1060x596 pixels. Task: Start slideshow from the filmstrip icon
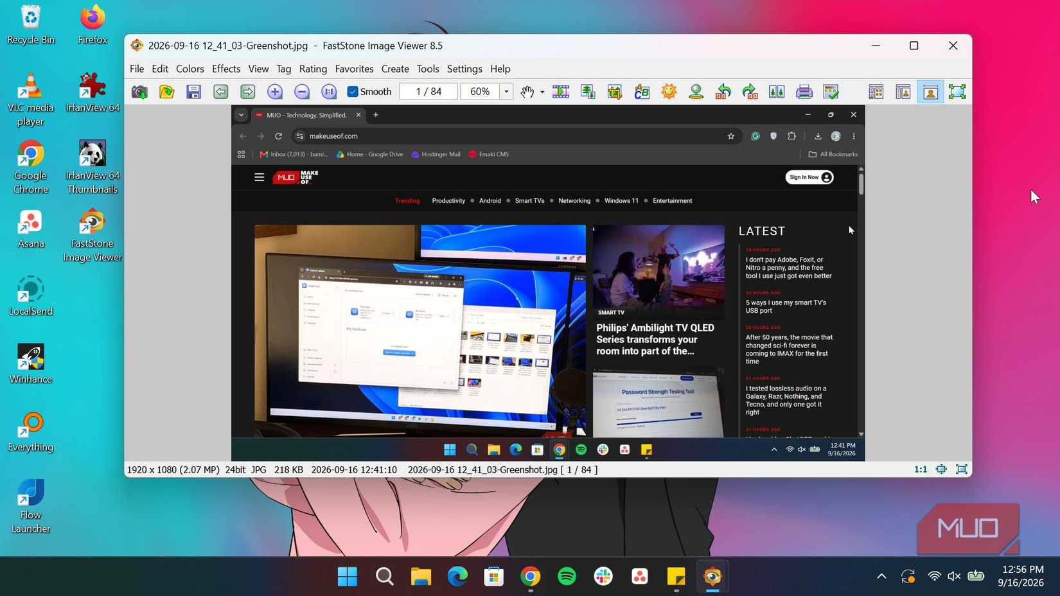point(561,92)
